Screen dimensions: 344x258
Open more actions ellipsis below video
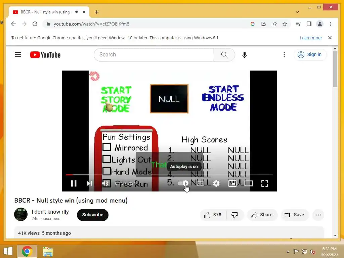click(x=318, y=215)
